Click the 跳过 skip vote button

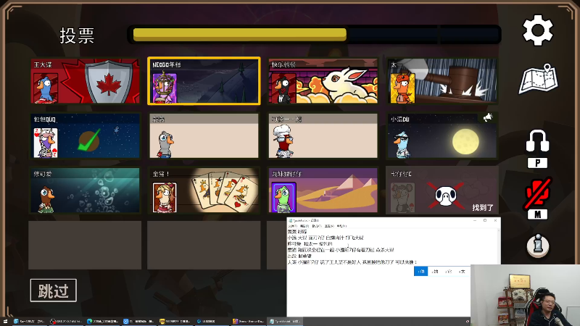(x=53, y=291)
